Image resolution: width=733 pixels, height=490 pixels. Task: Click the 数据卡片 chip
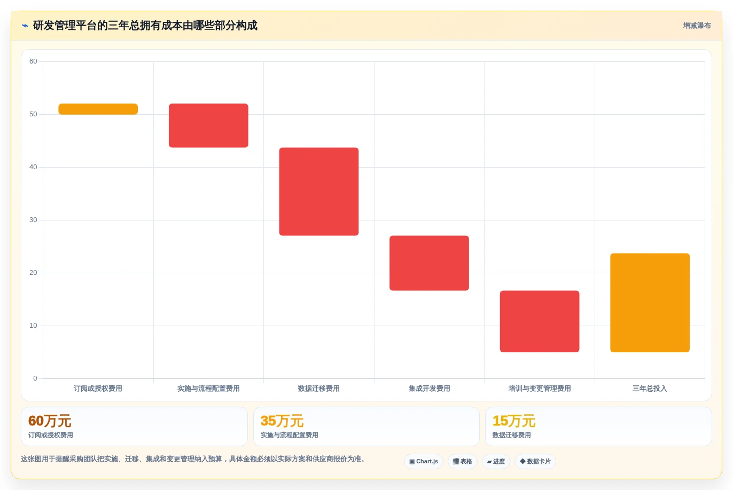tap(535, 462)
